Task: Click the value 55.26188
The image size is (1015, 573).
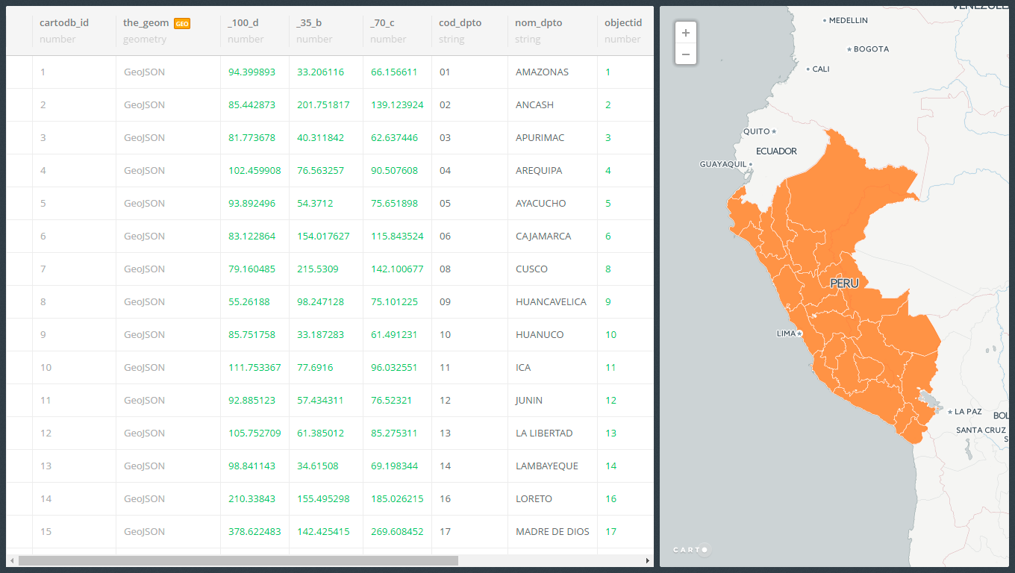Action: click(249, 302)
